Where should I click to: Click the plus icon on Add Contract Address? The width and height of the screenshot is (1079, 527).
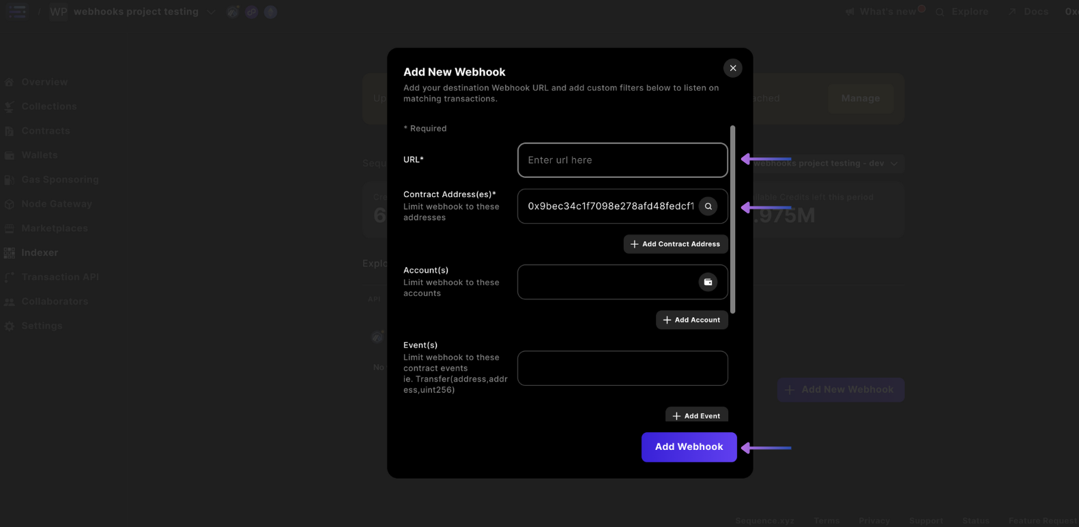pyautogui.click(x=634, y=244)
